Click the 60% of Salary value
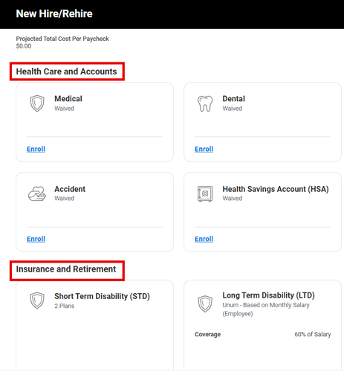The width and height of the screenshot is (344, 372). pyautogui.click(x=313, y=334)
